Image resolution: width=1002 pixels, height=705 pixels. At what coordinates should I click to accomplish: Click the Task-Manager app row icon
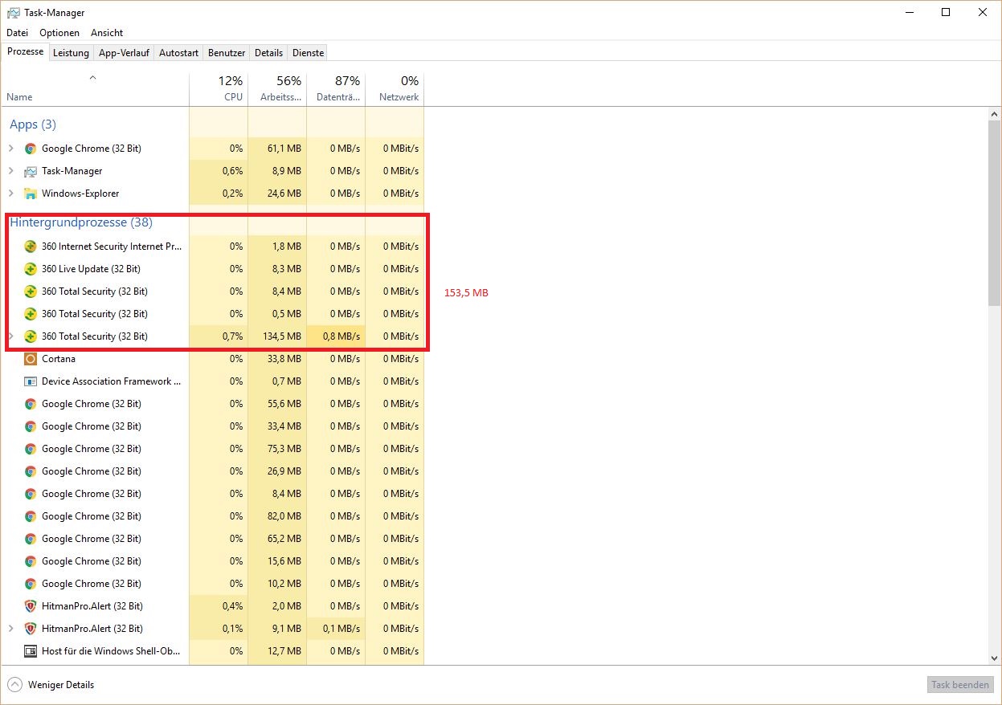[31, 171]
